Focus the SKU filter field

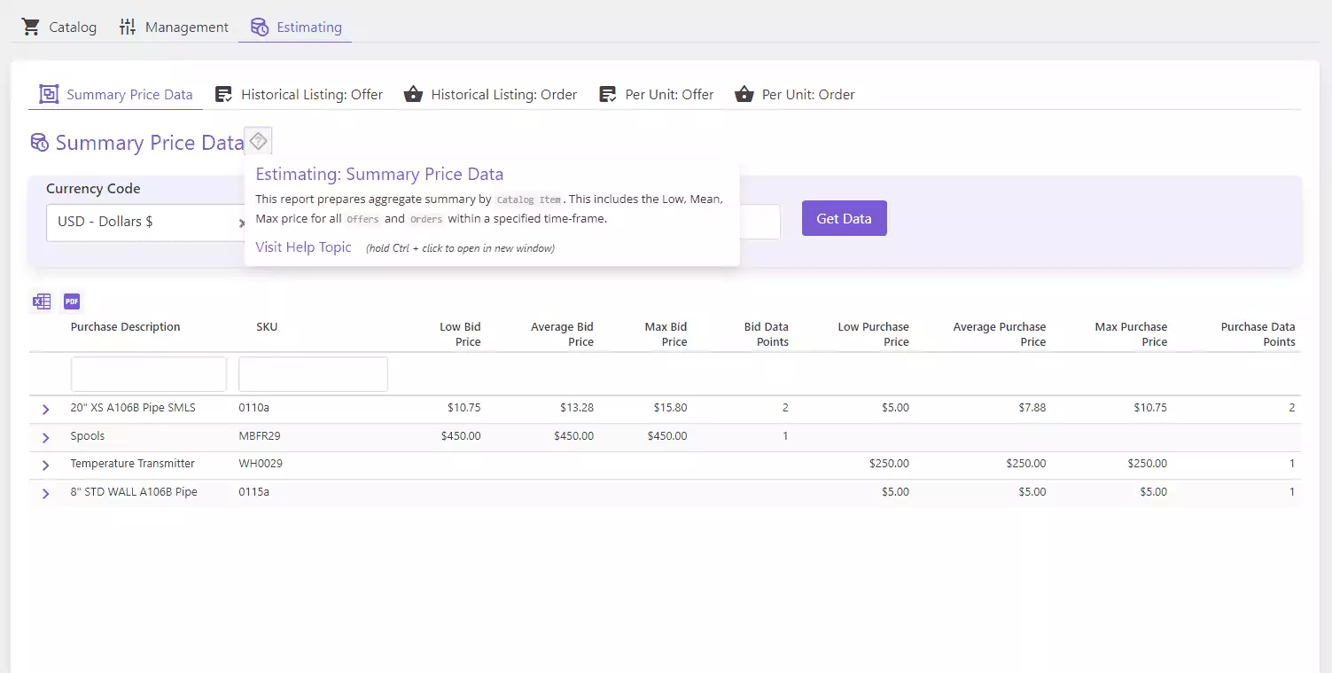[x=313, y=374]
